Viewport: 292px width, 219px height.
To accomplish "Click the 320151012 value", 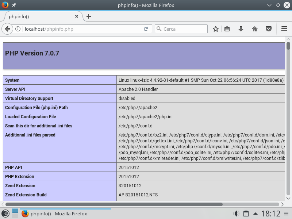I will coord(130,185).
